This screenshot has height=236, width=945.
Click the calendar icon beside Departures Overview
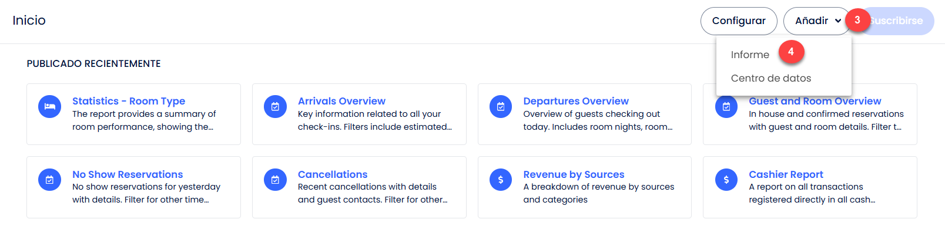tap(501, 107)
